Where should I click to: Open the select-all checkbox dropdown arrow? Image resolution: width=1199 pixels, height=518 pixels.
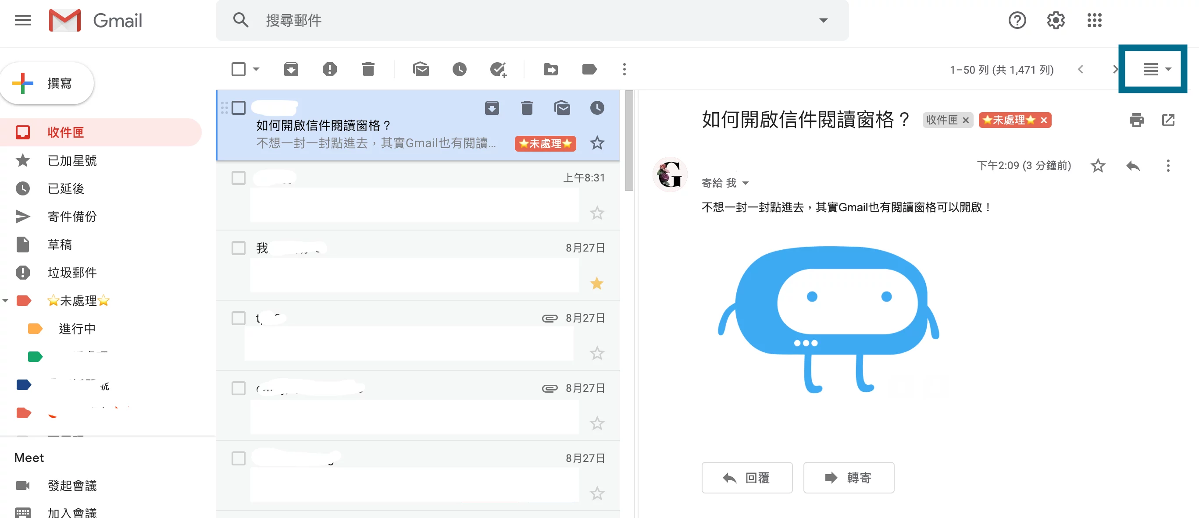[x=256, y=69]
